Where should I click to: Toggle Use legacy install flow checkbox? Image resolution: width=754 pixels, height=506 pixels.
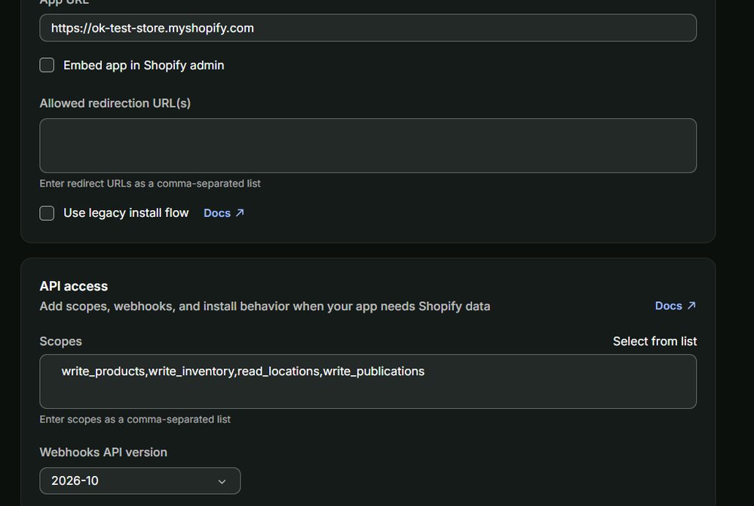pos(47,213)
